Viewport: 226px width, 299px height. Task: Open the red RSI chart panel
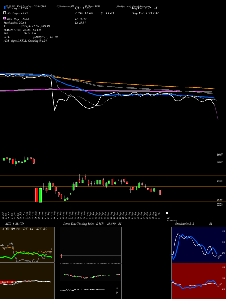tap(198, 281)
